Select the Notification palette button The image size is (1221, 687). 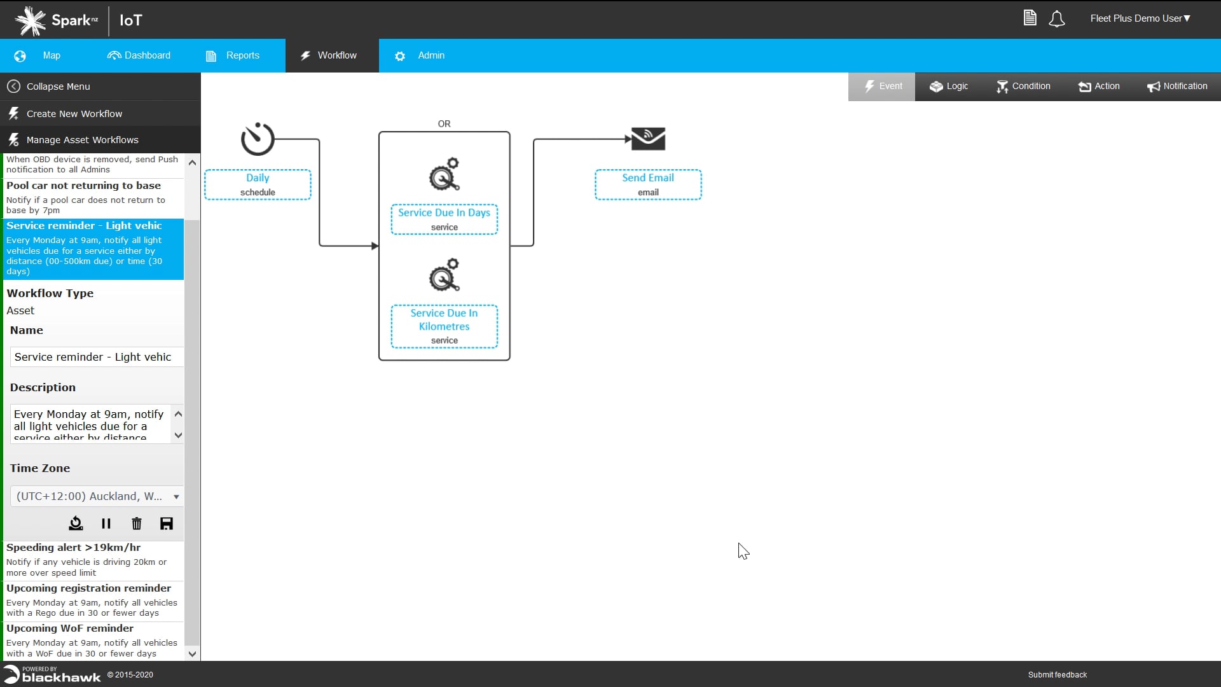tap(1177, 87)
